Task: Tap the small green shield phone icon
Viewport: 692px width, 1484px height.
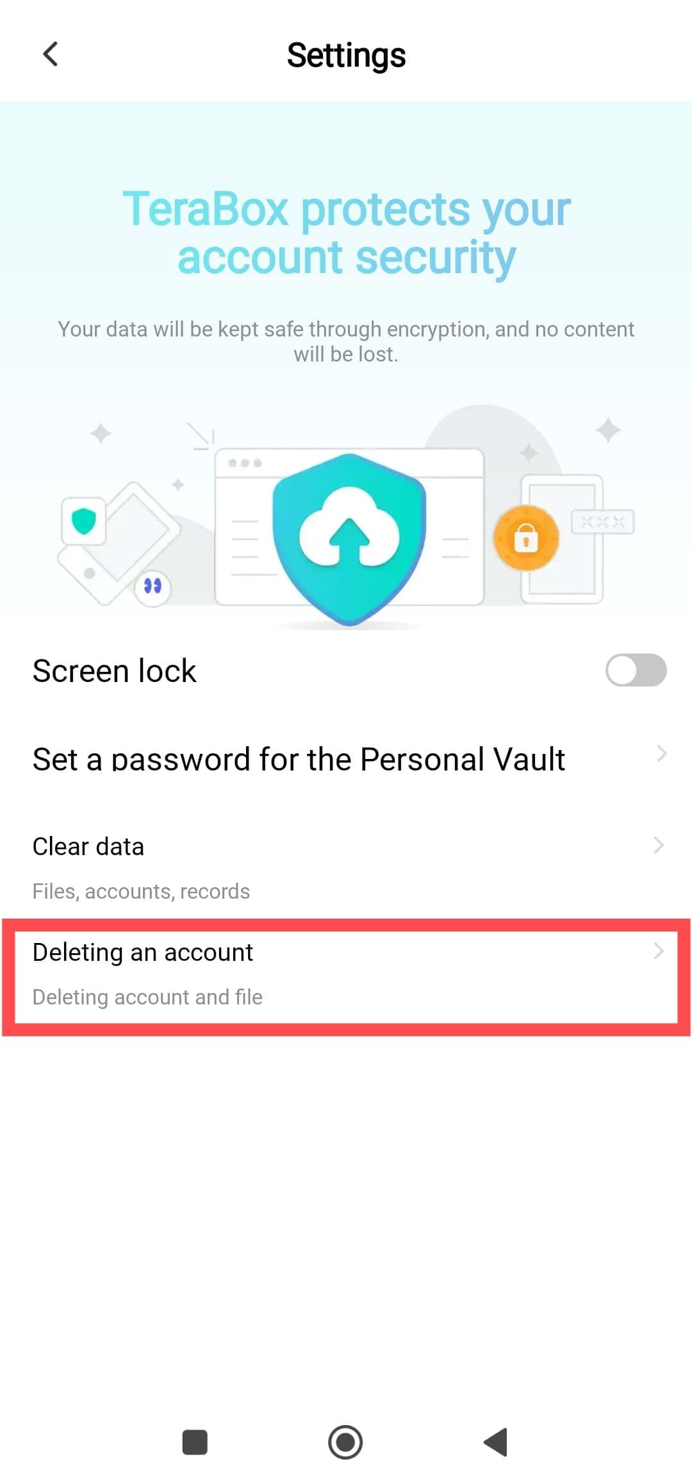Action: point(84,521)
